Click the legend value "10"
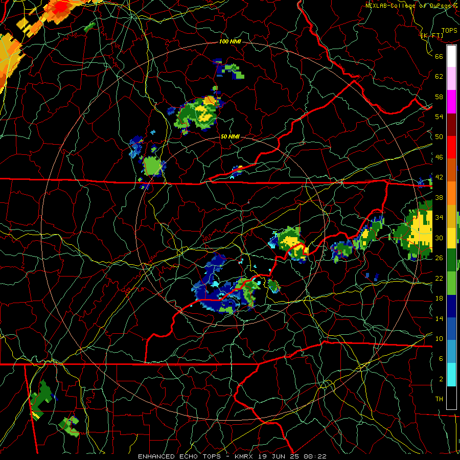Viewport: 460px width, 460px height. click(439, 338)
